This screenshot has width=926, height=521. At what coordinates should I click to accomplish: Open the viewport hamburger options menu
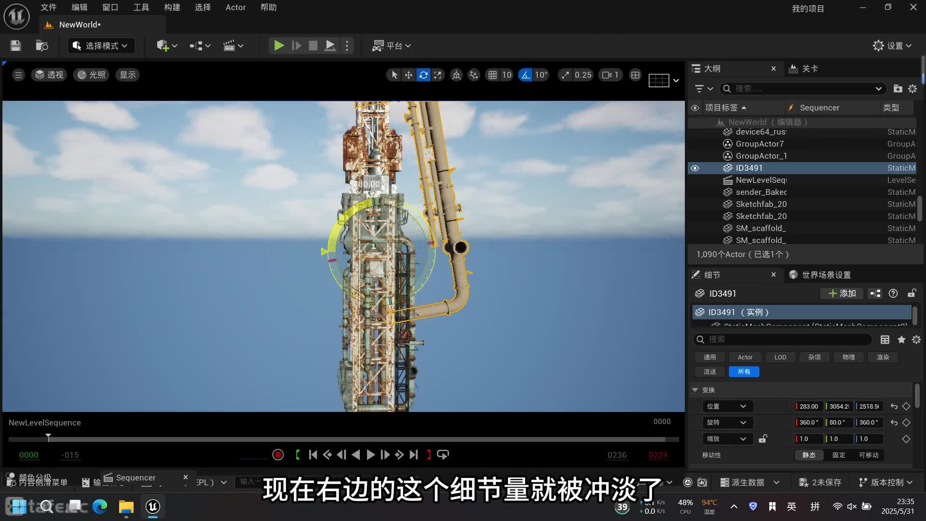[18, 75]
